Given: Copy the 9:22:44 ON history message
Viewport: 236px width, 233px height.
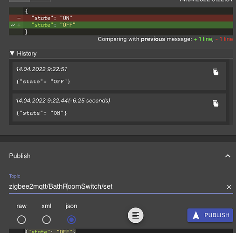Looking at the screenshot, I should point(215,103).
